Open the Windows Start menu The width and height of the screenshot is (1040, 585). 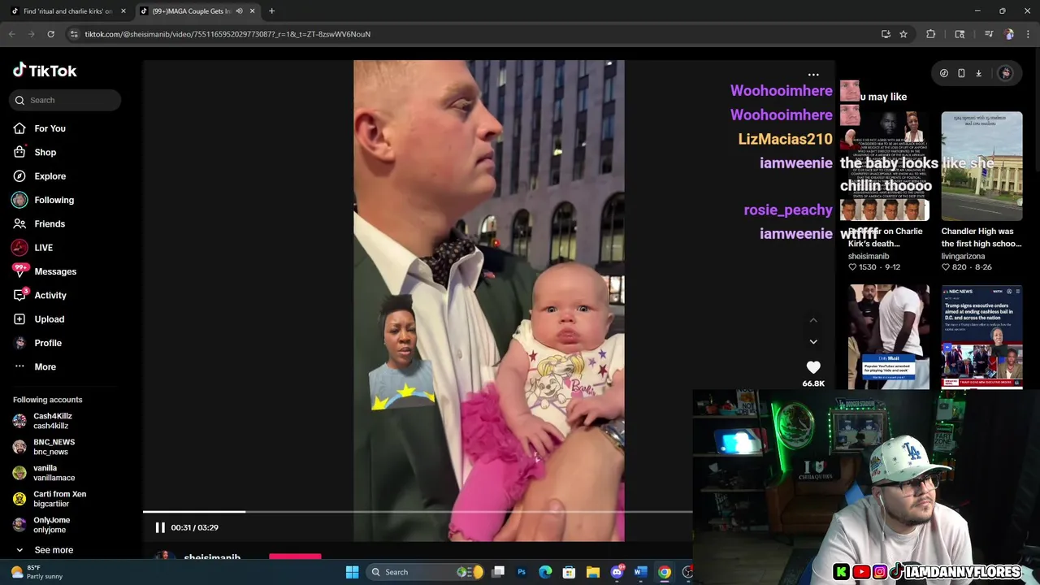(352, 572)
